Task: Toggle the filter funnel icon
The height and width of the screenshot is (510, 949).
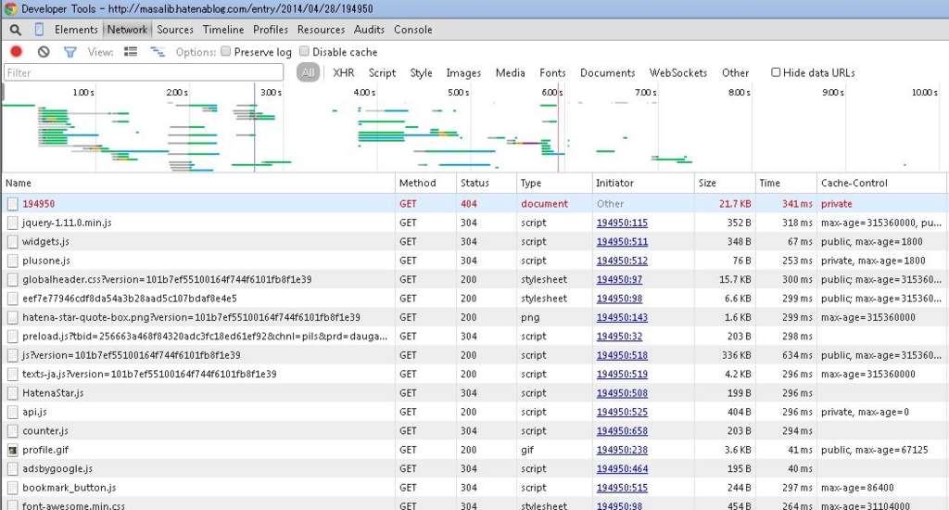Action: [x=70, y=52]
